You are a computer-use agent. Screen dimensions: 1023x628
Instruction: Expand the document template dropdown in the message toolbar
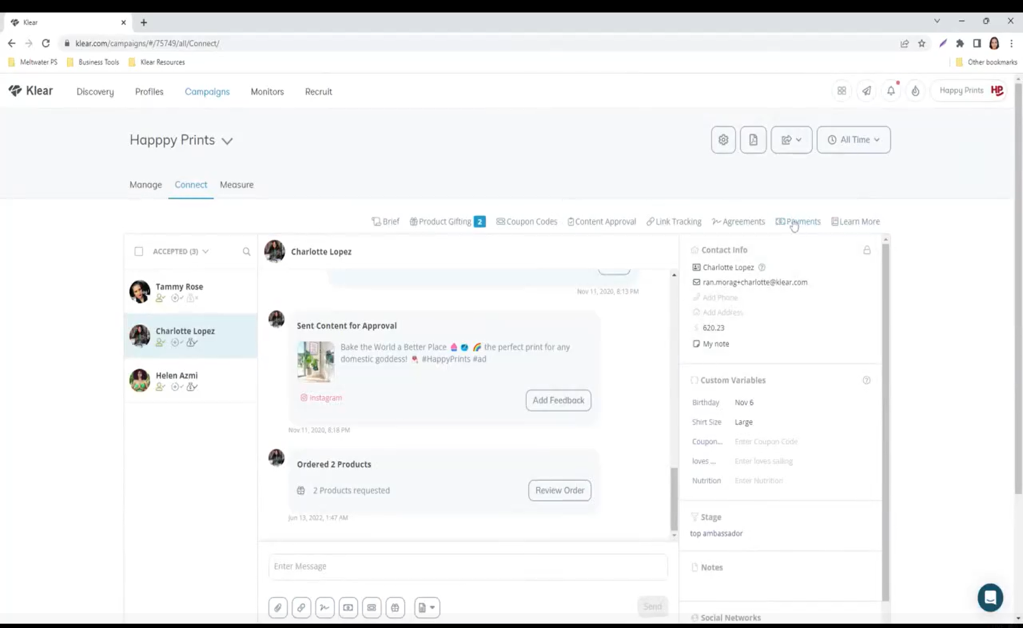[427, 607]
